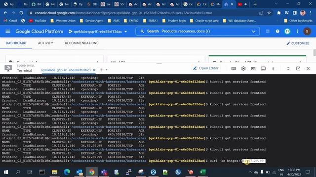The width and height of the screenshot is (316, 177).
Task: Click the CUSTOMIZE button
Action: click(x=298, y=43)
